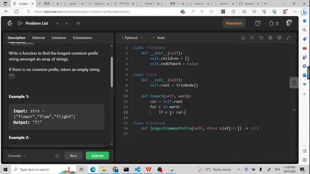Add sidebar app with plus icon

coord(305,94)
